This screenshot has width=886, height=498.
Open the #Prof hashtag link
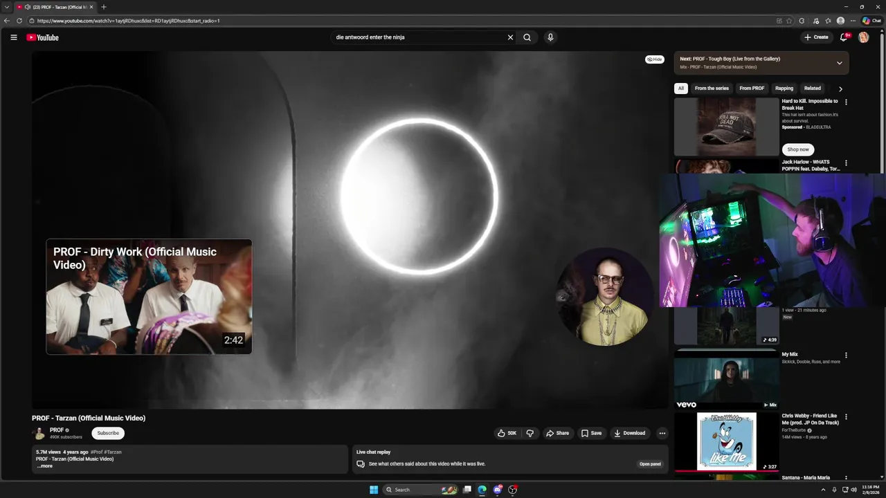tap(96, 452)
